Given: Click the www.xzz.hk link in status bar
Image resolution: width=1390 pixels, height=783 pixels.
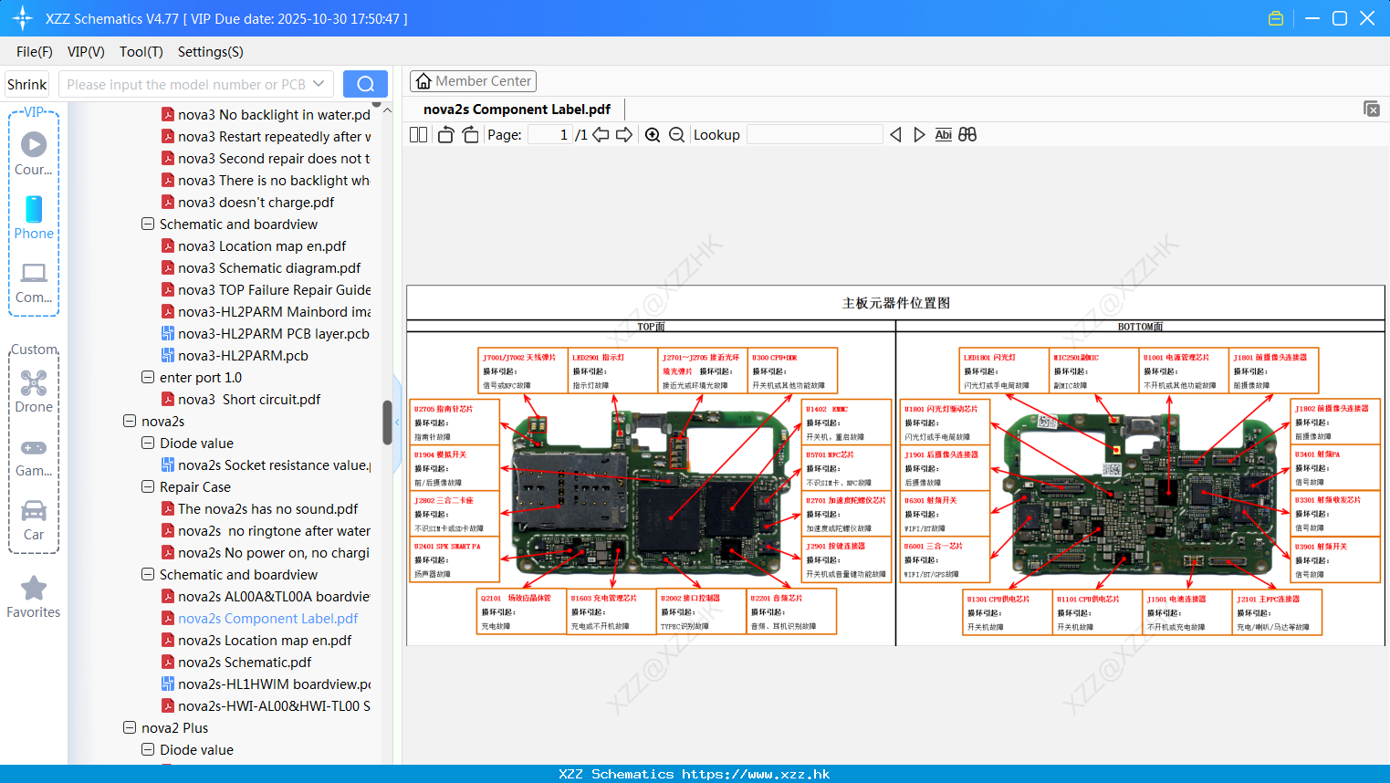Looking at the screenshot, I should coord(756,774).
